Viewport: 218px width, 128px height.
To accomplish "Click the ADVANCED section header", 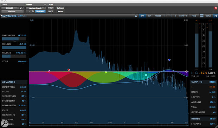I will 9,82.
